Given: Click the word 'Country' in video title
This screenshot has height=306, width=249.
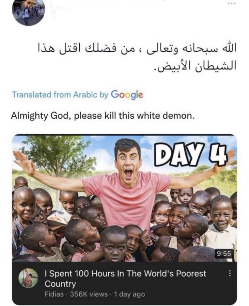Looking at the screenshot, I should pos(60,284).
